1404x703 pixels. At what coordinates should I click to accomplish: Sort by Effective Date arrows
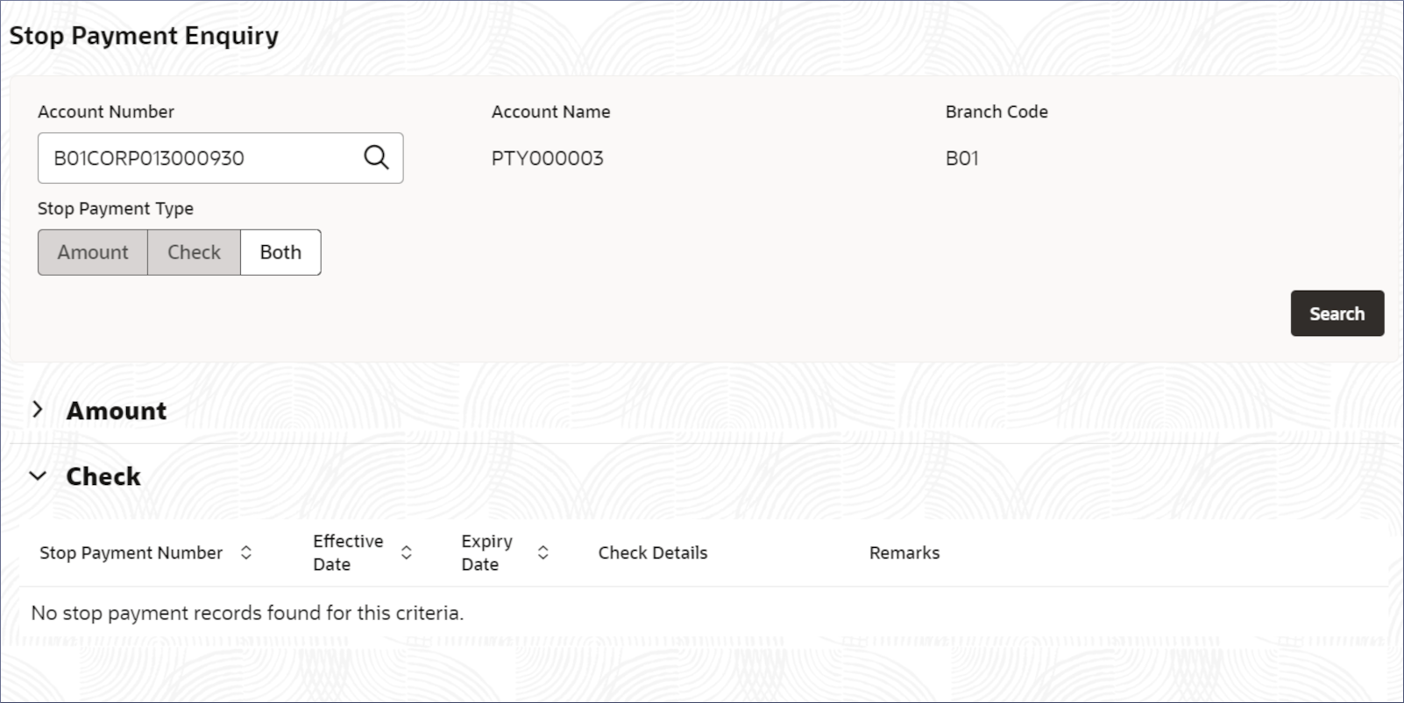click(407, 552)
